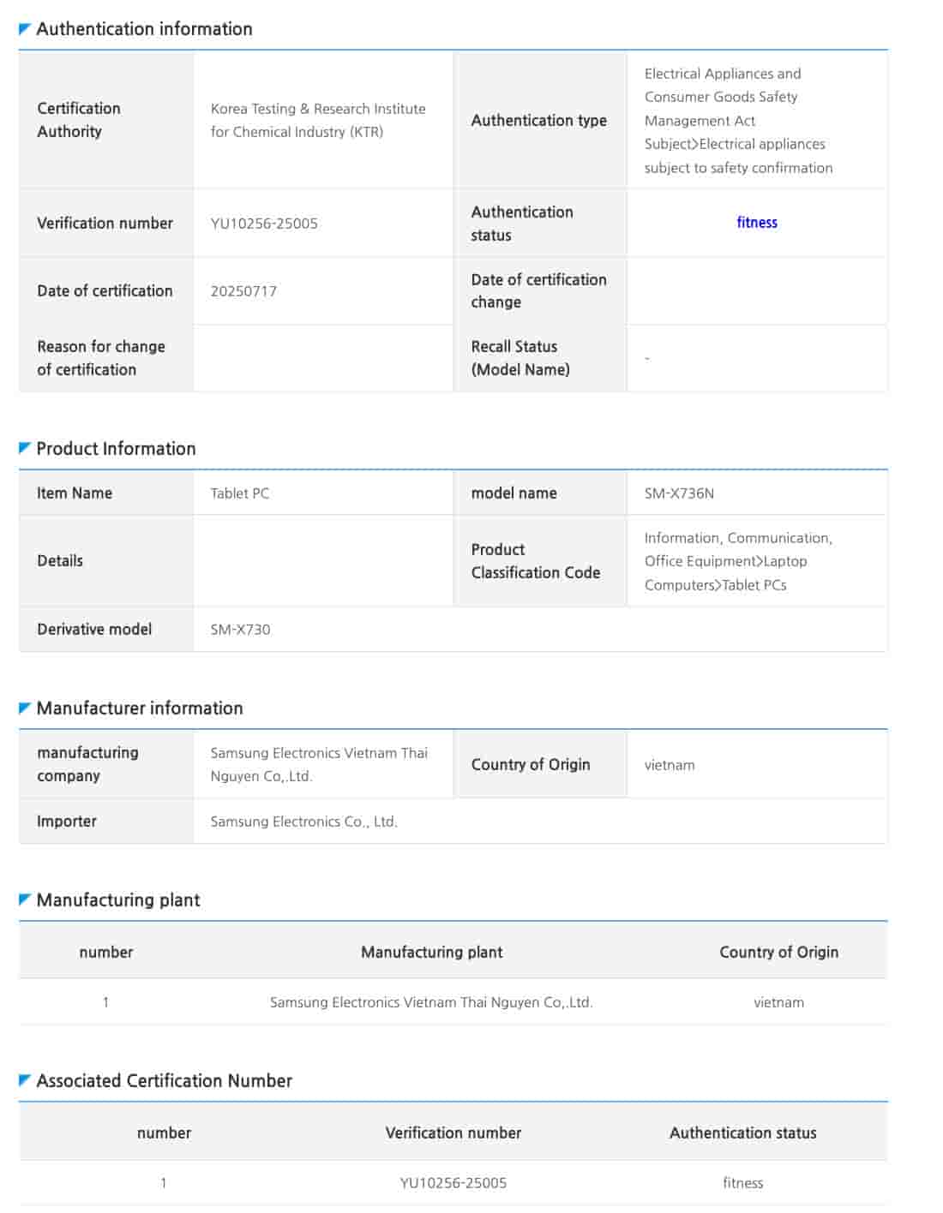The height and width of the screenshot is (1213, 943).
Task: Click verification number YU10256-25005 in Authentication information
Action: (x=264, y=224)
